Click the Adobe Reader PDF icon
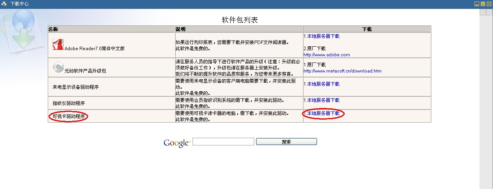Screen dimensions: 493x189 coord(58,45)
